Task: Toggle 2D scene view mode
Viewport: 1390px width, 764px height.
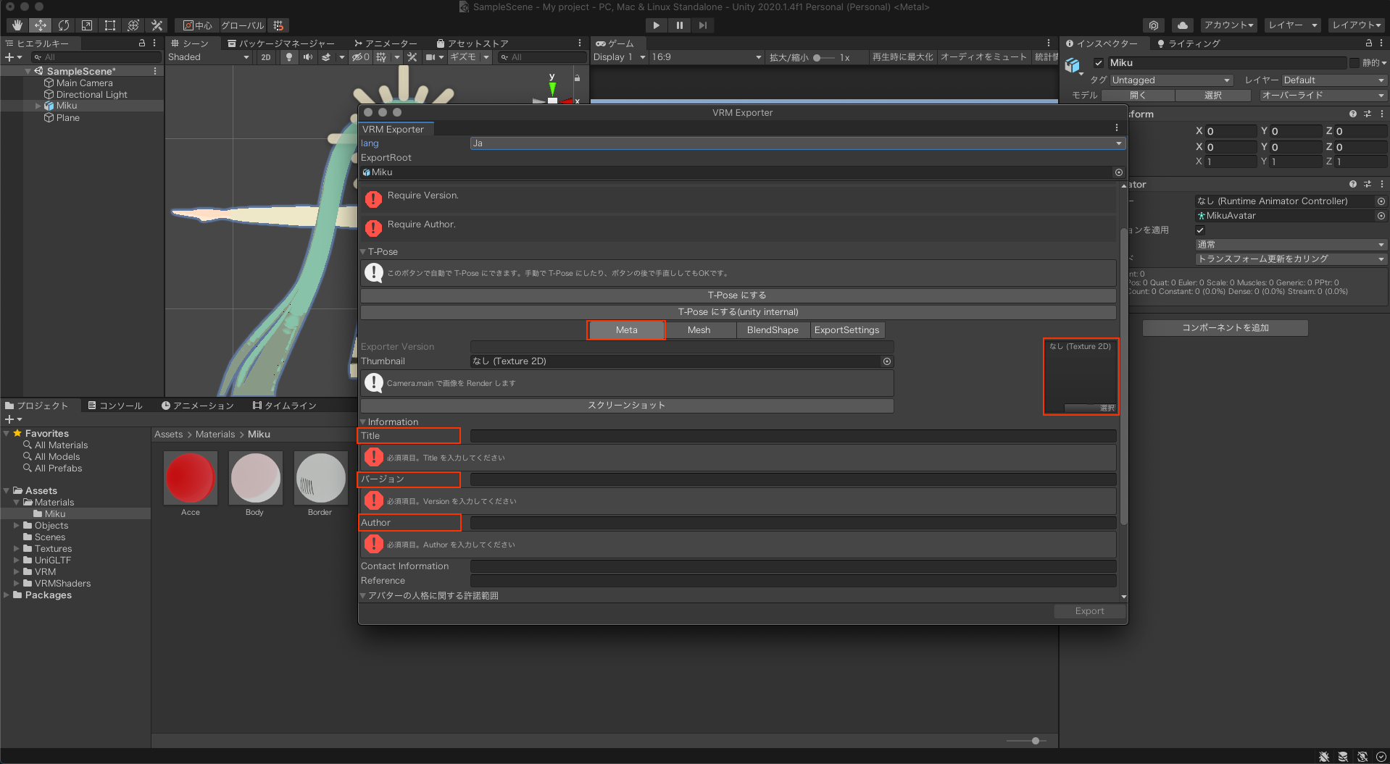Action: [266, 57]
